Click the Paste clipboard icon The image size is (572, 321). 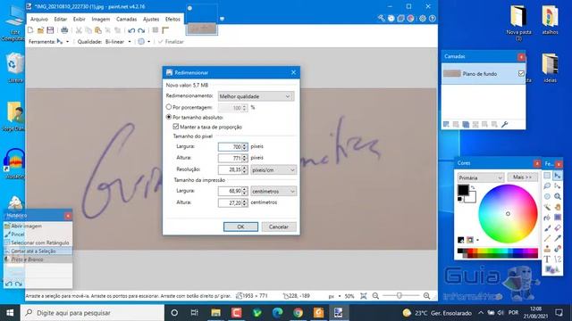click(x=98, y=30)
